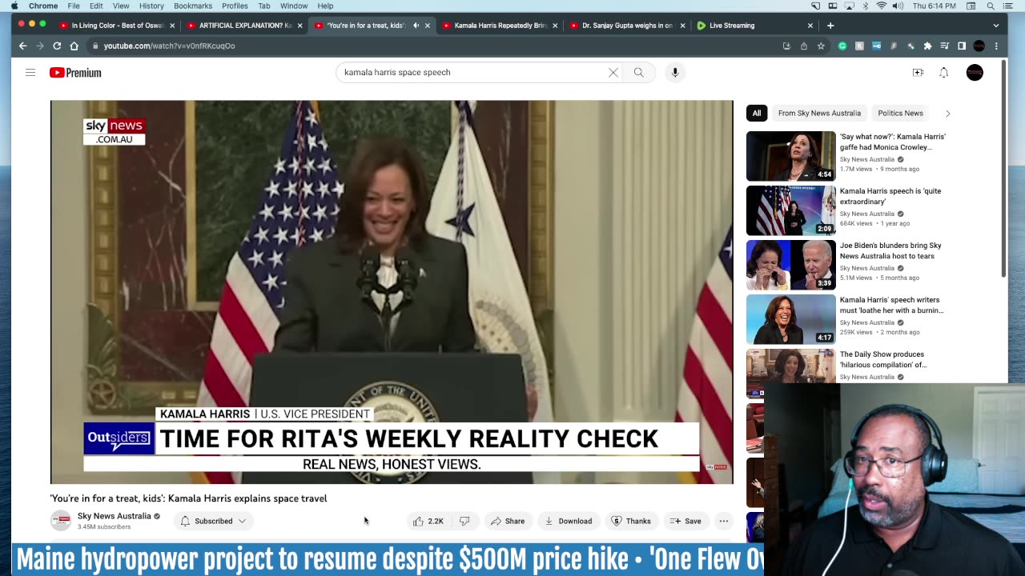Open macOS Spotlight search
This screenshot has width=1025, height=576.
pyautogui.click(x=991, y=6)
